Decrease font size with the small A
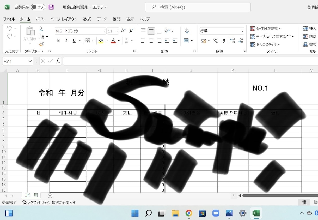 click(131, 31)
